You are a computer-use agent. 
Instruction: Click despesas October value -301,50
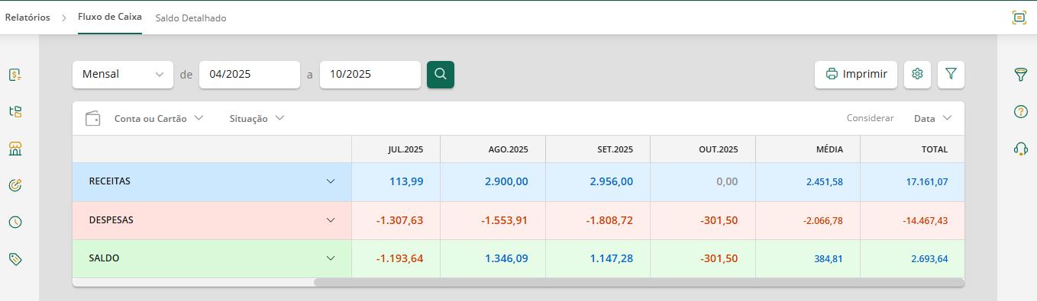(719, 220)
